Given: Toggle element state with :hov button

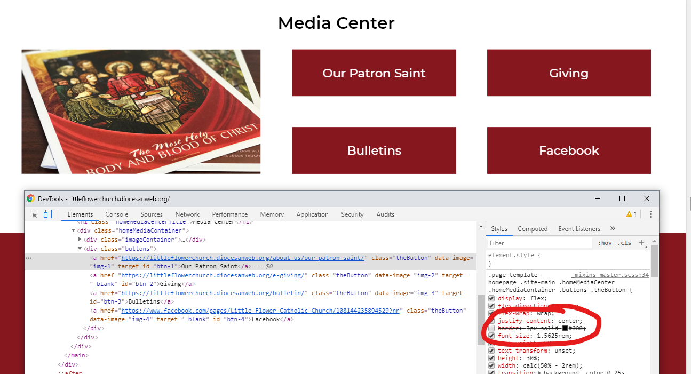Looking at the screenshot, I should [605, 243].
